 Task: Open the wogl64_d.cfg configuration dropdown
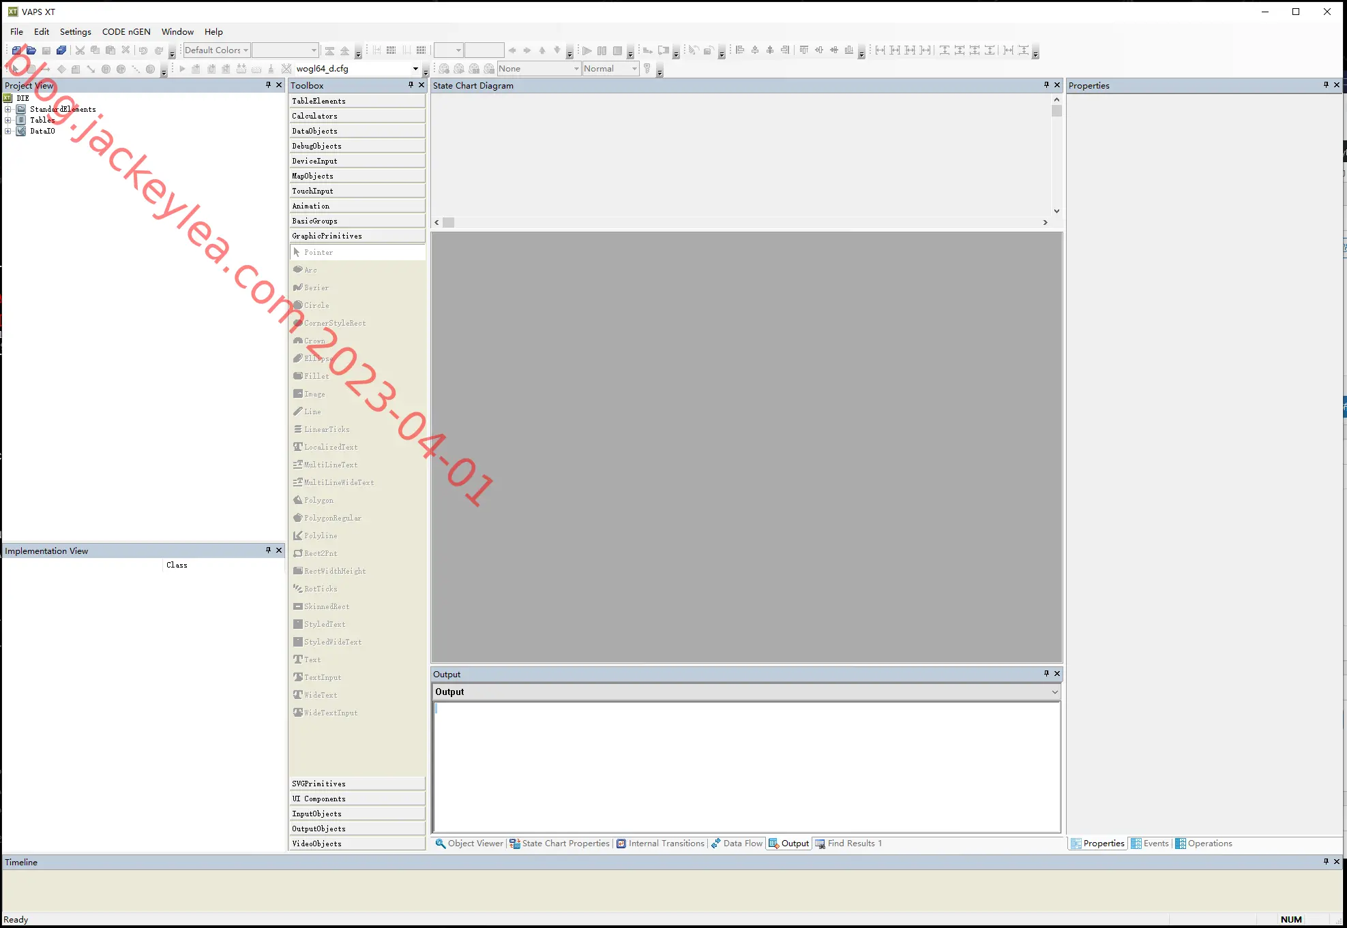pos(357,69)
